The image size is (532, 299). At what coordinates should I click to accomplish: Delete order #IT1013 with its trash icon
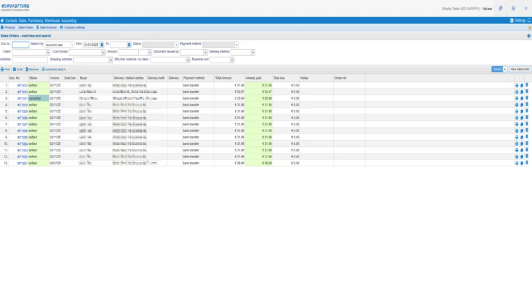pyautogui.click(x=527, y=85)
